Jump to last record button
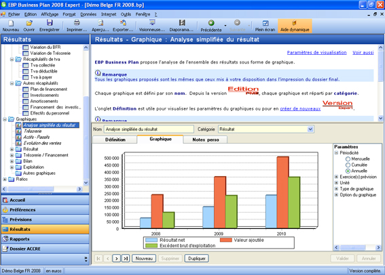This screenshot has width=385, height=275. pos(126,259)
